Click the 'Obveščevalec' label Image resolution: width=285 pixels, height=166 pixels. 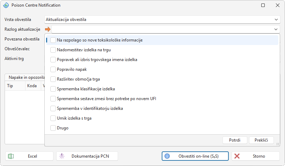tap(17, 49)
